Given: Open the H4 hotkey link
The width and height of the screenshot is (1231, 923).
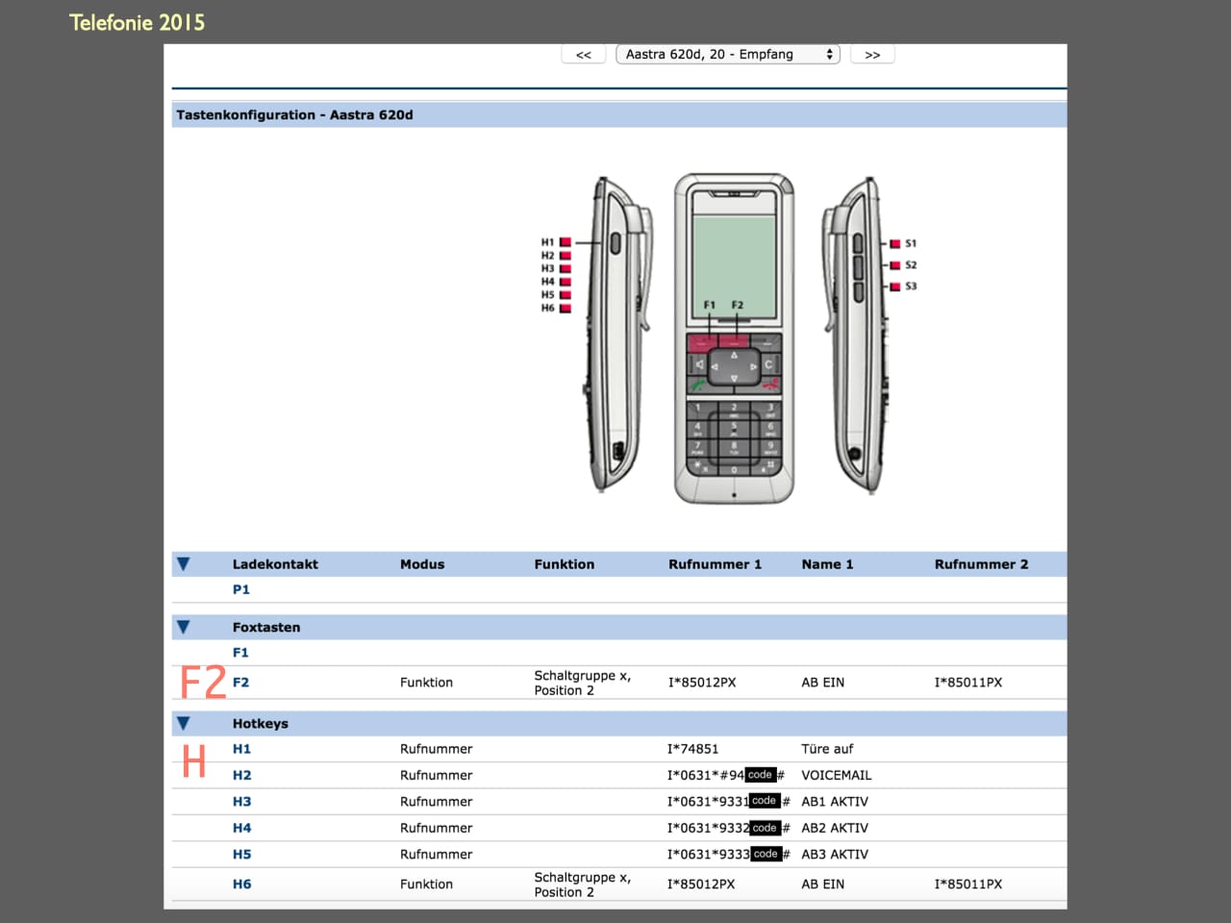Looking at the screenshot, I should 241,828.
